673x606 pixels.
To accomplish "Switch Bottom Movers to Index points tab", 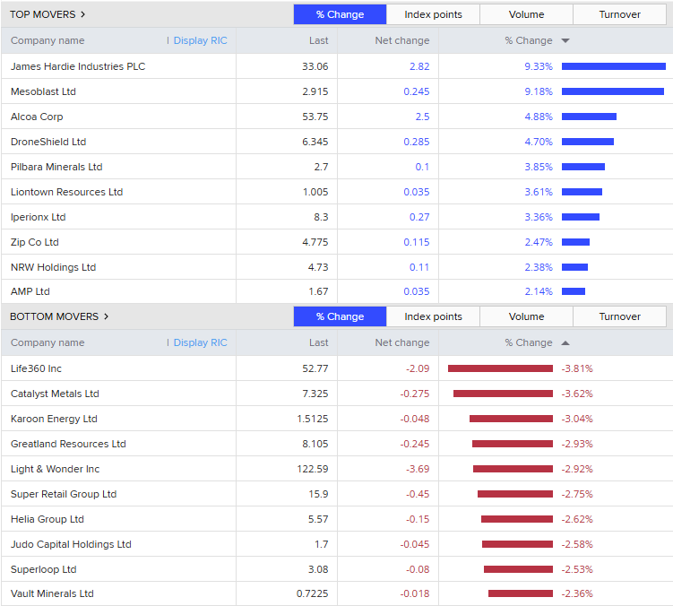I will click(x=433, y=316).
